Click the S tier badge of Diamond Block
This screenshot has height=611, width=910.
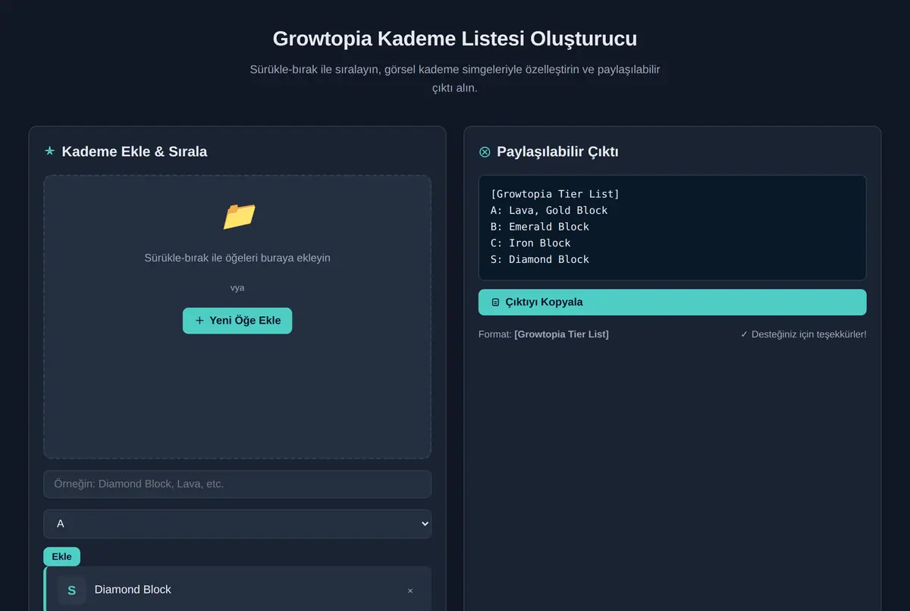pos(72,590)
